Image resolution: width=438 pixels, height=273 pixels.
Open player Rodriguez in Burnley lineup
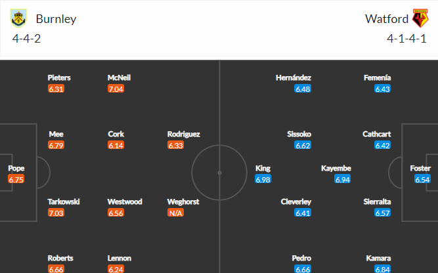tap(183, 135)
